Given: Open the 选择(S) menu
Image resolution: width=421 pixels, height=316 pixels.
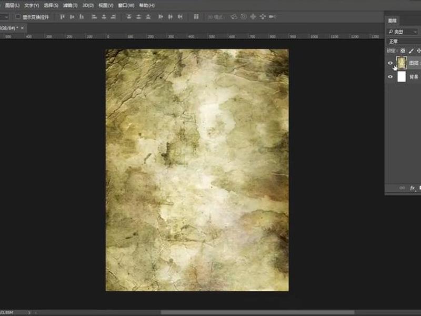Looking at the screenshot, I should [x=51, y=5].
